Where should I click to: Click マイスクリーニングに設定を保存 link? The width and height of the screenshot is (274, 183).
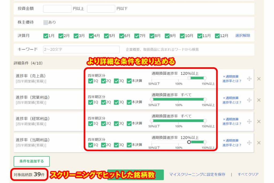tap(197, 174)
